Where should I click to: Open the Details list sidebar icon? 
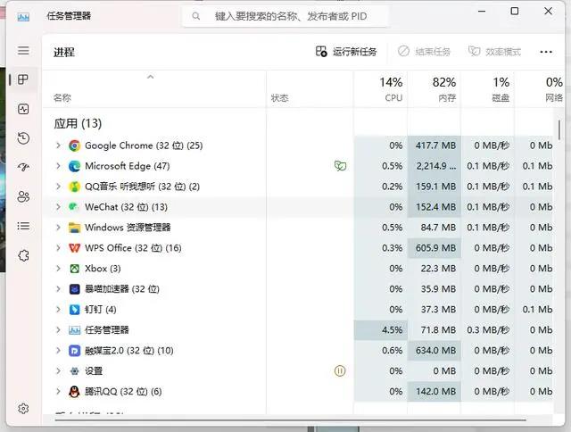[x=23, y=226]
